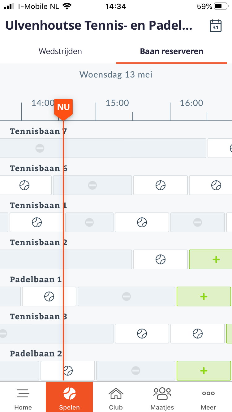Select the Baan reserveren tab
232x412 pixels.
[172, 51]
